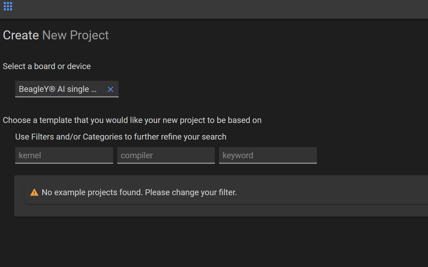Image resolution: width=428 pixels, height=267 pixels.
Task: Focus the keyword filter field
Action: tap(268, 155)
